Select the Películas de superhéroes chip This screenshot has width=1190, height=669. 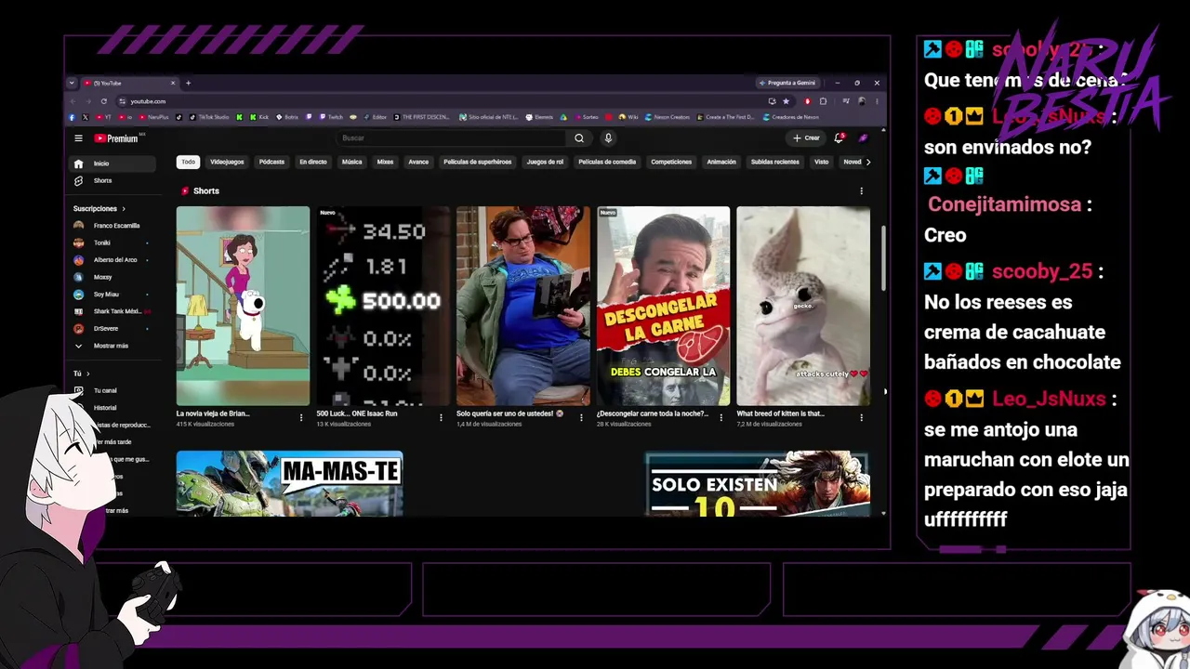[x=478, y=162]
